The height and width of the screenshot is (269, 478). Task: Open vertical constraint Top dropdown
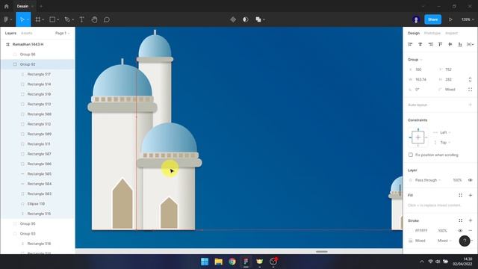click(x=445, y=143)
